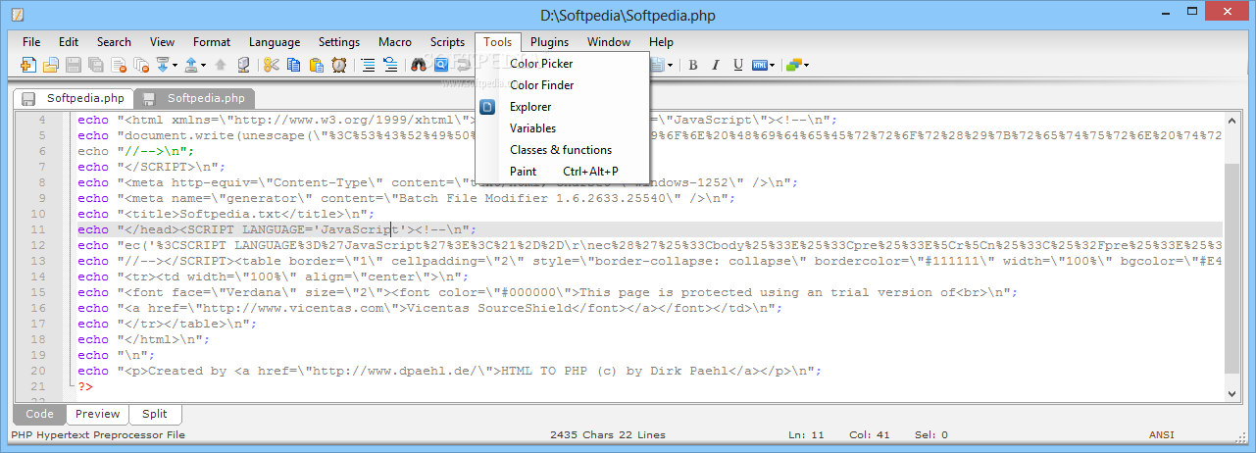The width and height of the screenshot is (1256, 453).
Task: Click the blue magnifier search icon
Action: (x=441, y=65)
